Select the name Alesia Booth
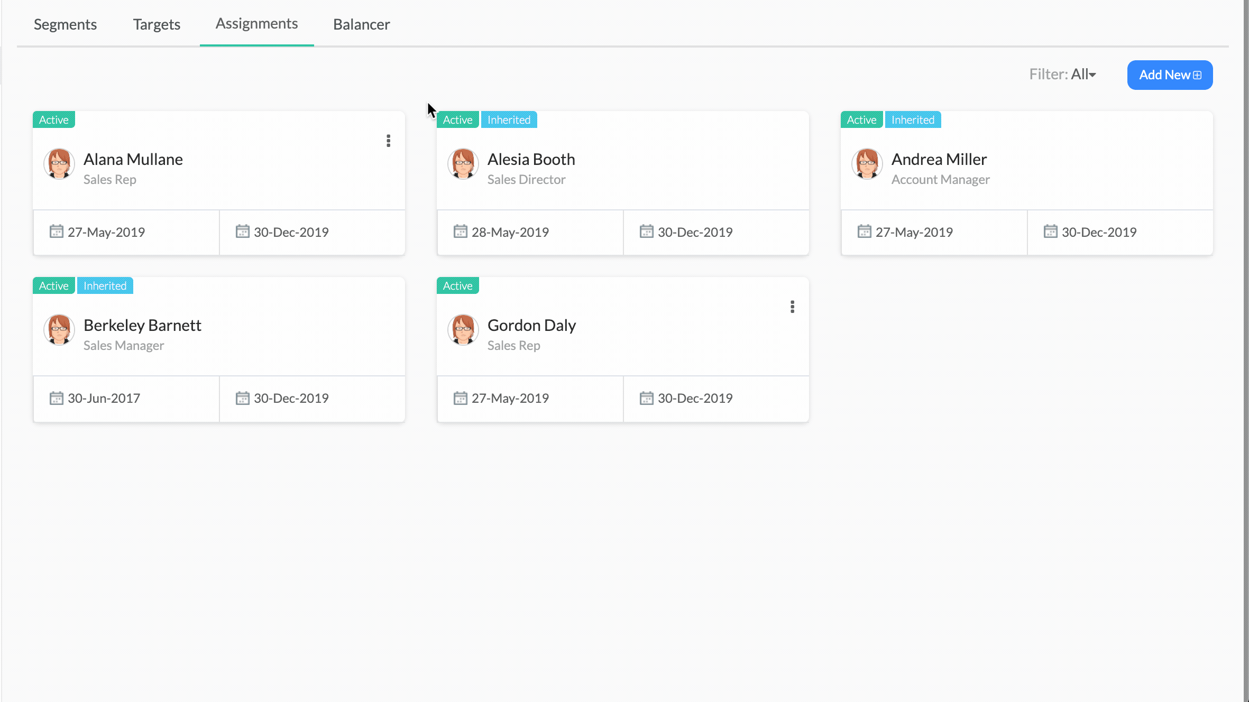The height and width of the screenshot is (702, 1249). (x=531, y=159)
